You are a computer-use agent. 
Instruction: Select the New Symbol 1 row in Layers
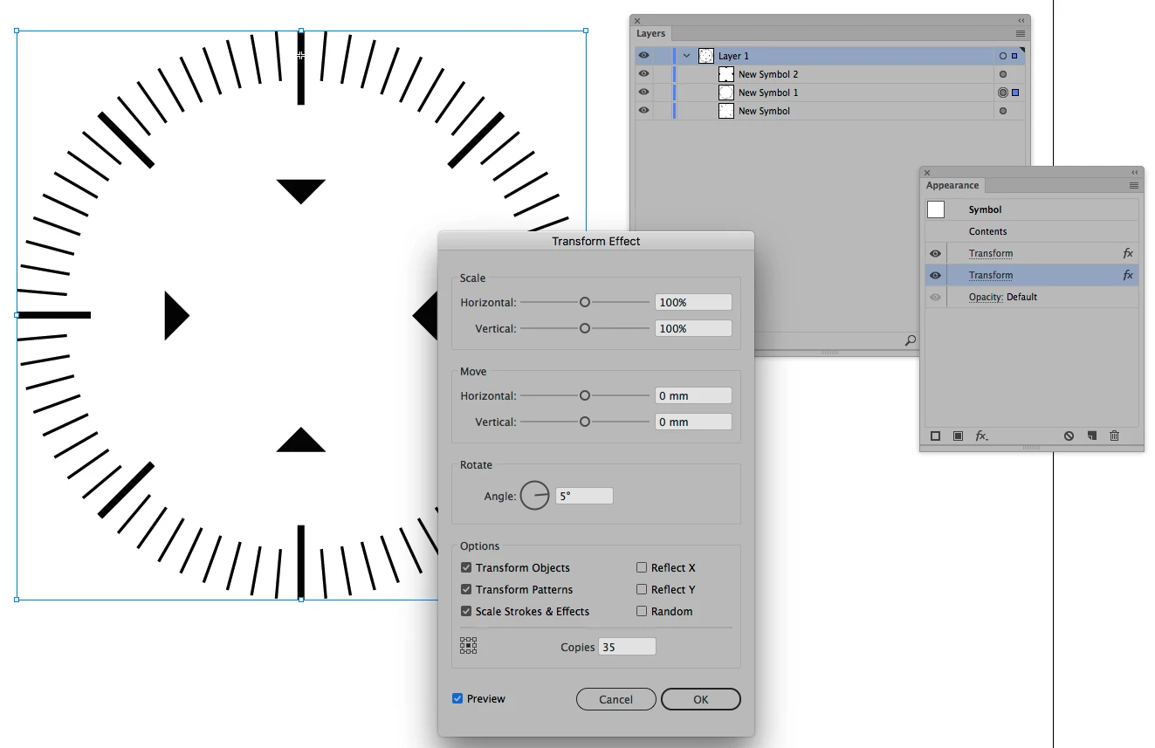(829, 93)
